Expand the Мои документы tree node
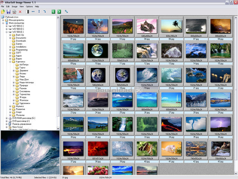Viewport: 238px width, 179px height. pyautogui.click(x=3, y=20)
